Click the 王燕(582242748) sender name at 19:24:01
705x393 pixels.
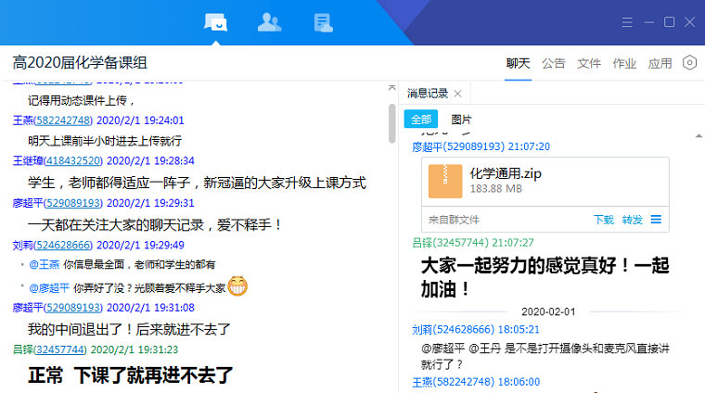[x=52, y=120]
